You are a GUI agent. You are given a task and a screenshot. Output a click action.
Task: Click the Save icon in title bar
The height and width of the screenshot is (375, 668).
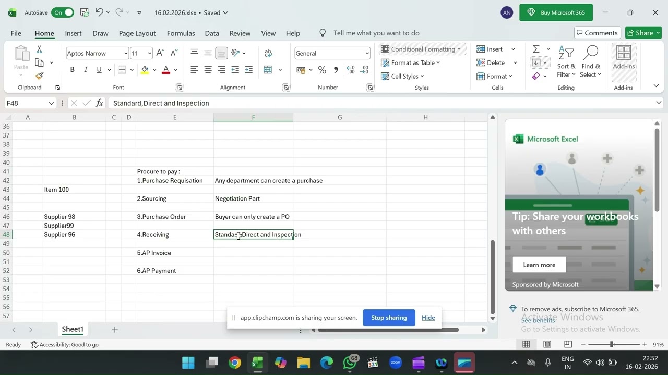pyautogui.click(x=84, y=12)
